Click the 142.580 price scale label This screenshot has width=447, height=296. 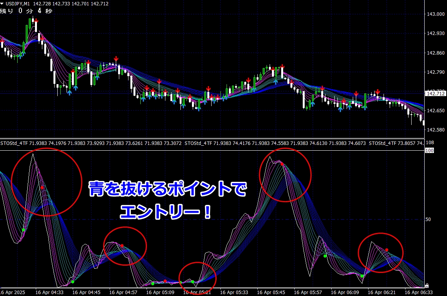pos(435,130)
